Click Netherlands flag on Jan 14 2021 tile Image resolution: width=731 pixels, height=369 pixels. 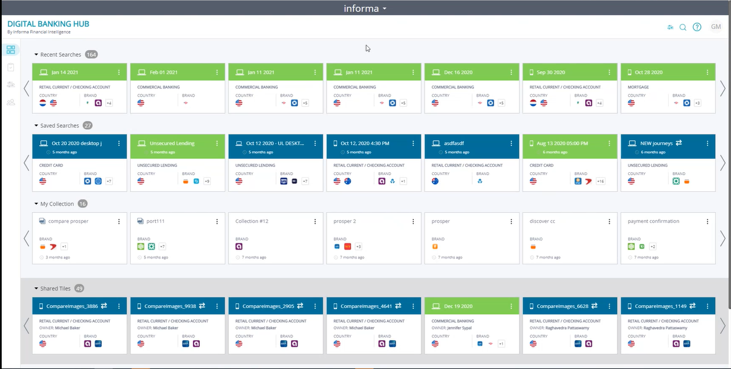[43, 103]
